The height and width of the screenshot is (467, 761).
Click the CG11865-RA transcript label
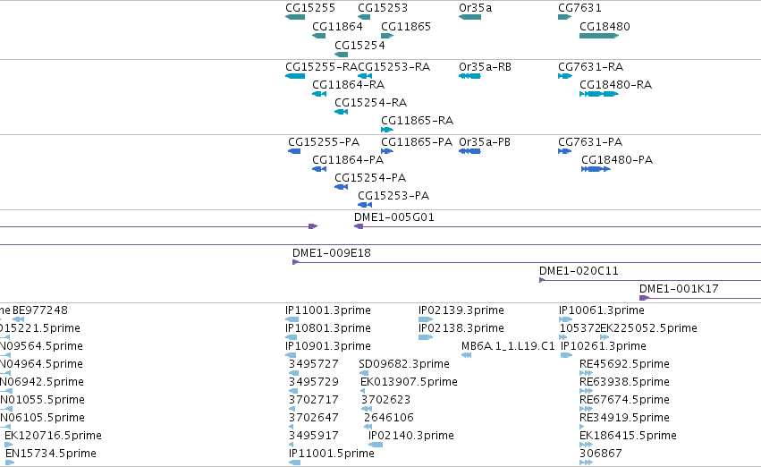point(417,121)
